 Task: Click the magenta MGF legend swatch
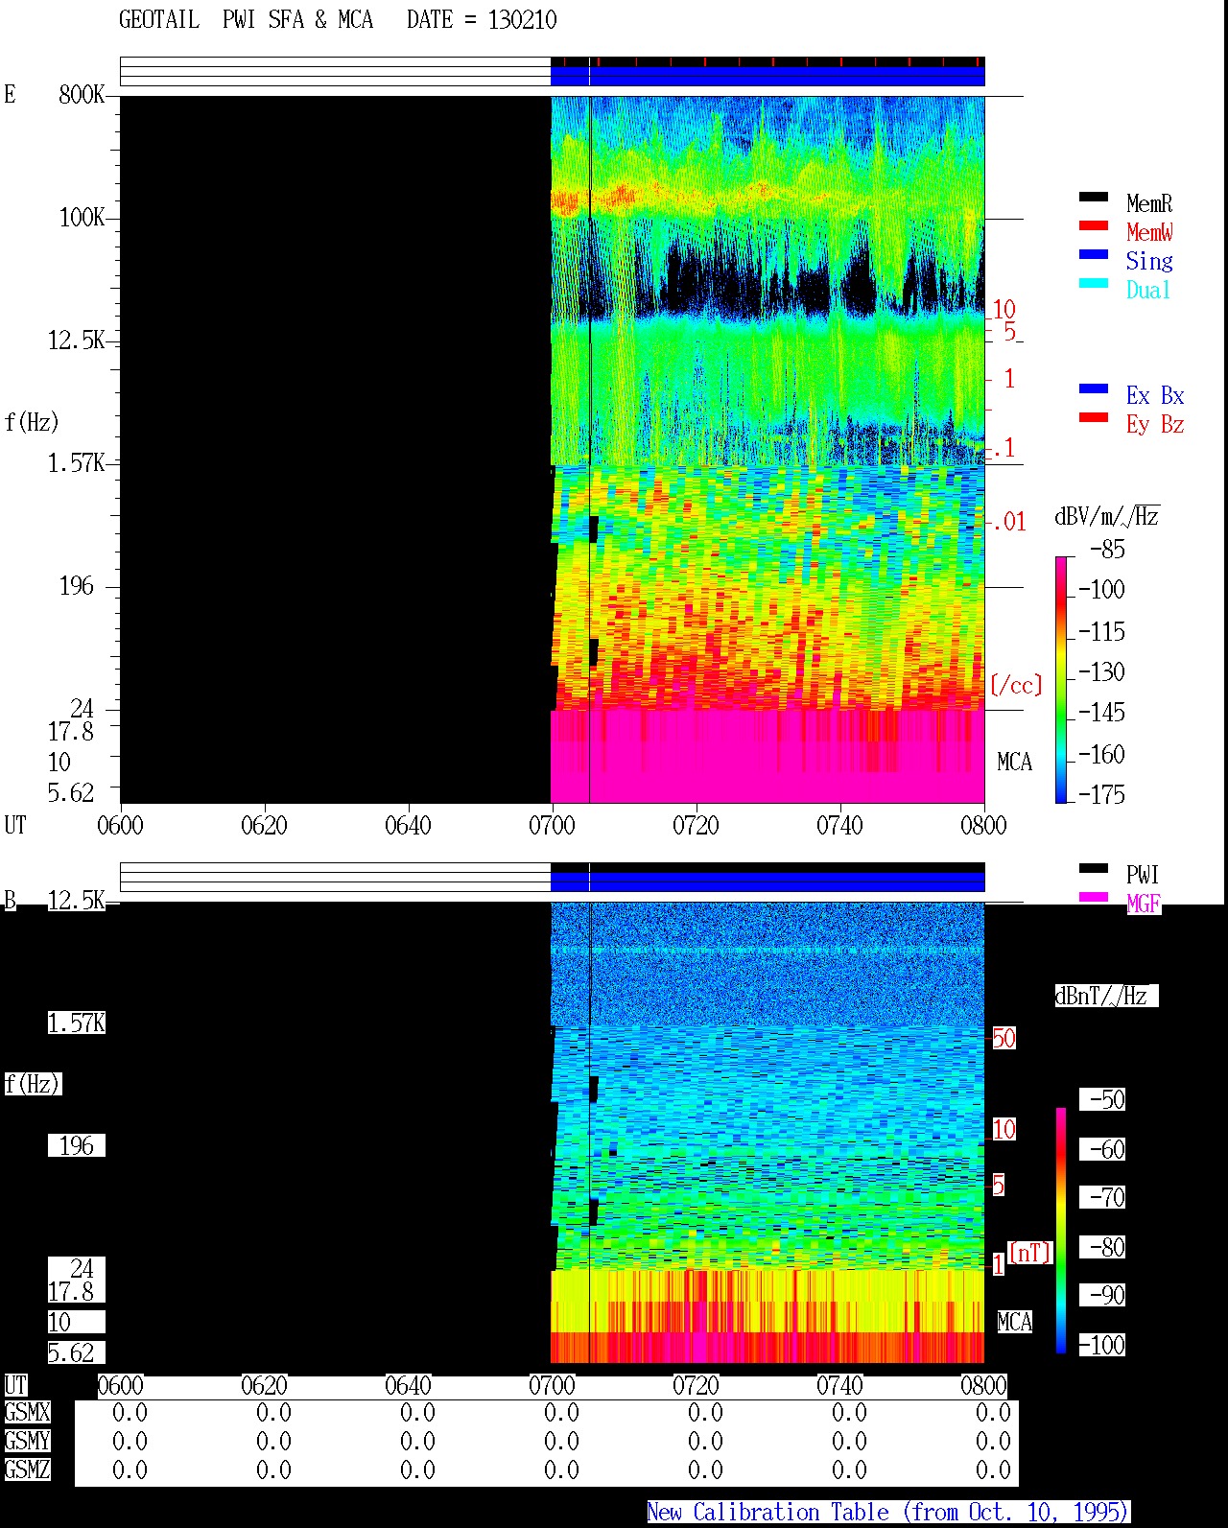[1094, 898]
